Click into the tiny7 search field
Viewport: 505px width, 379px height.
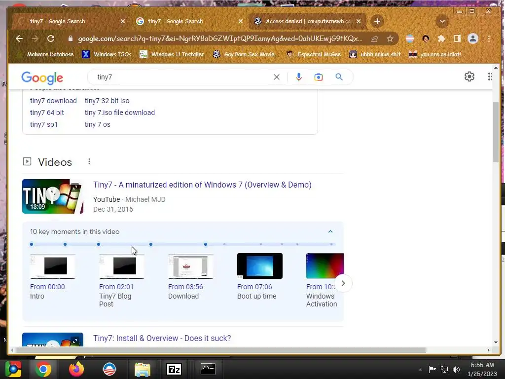(x=180, y=77)
